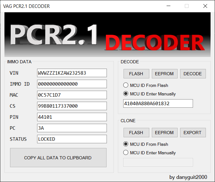Image resolution: width=215 pixels, height=182 pixels.
Task: Click the EEPROM button in CLONE section
Action: [164, 133]
